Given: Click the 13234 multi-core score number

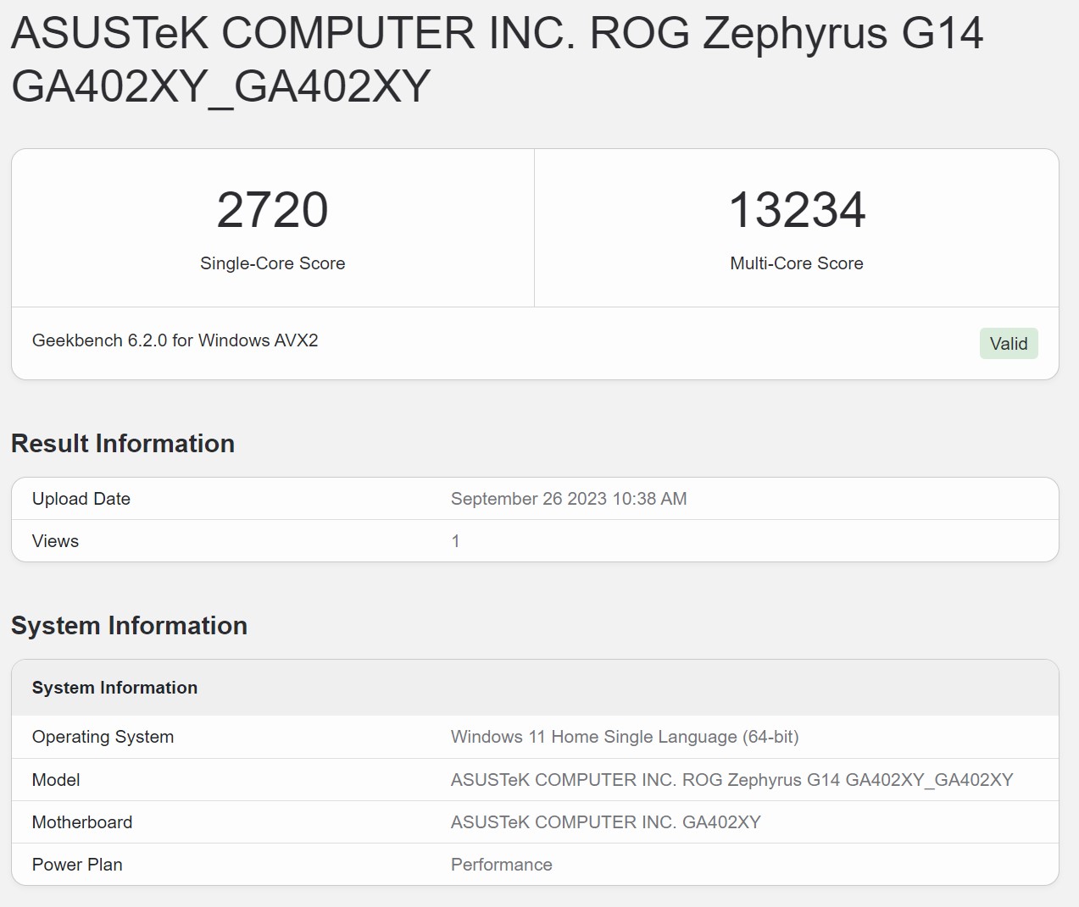Looking at the screenshot, I should (x=796, y=210).
